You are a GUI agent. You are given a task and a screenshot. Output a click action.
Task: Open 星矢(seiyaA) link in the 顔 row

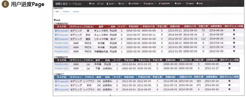pyautogui.click(x=62, y=31)
